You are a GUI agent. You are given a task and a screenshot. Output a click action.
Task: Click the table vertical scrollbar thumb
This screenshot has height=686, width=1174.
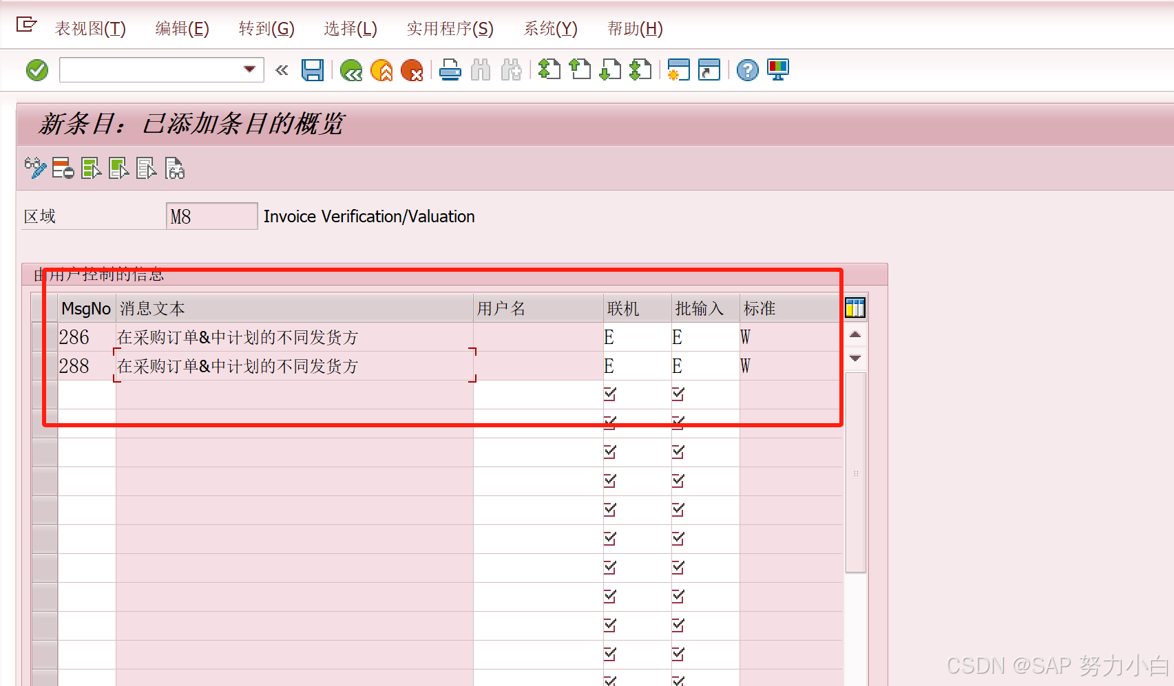(x=855, y=473)
